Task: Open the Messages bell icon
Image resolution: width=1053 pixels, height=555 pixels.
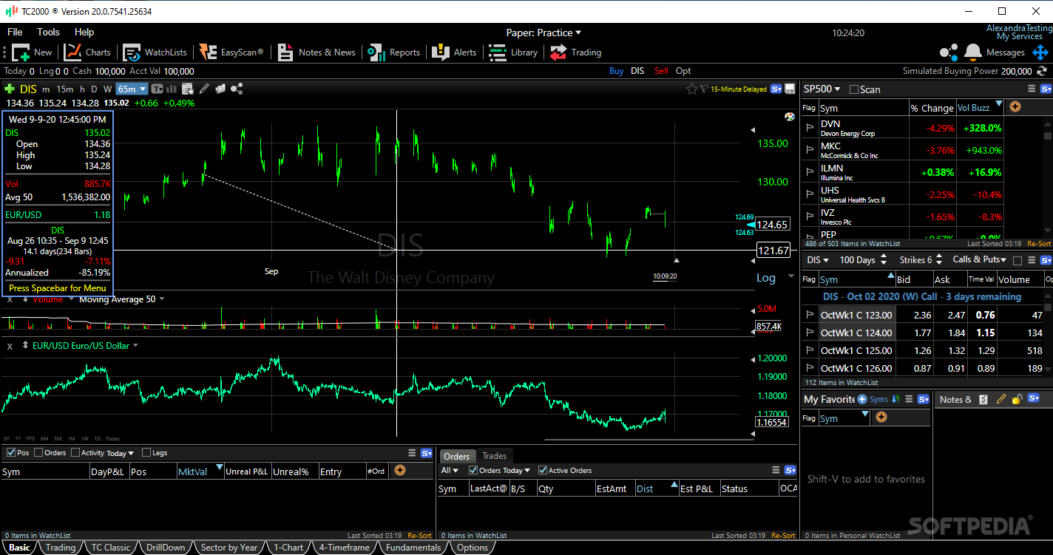Action: click(x=973, y=52)
